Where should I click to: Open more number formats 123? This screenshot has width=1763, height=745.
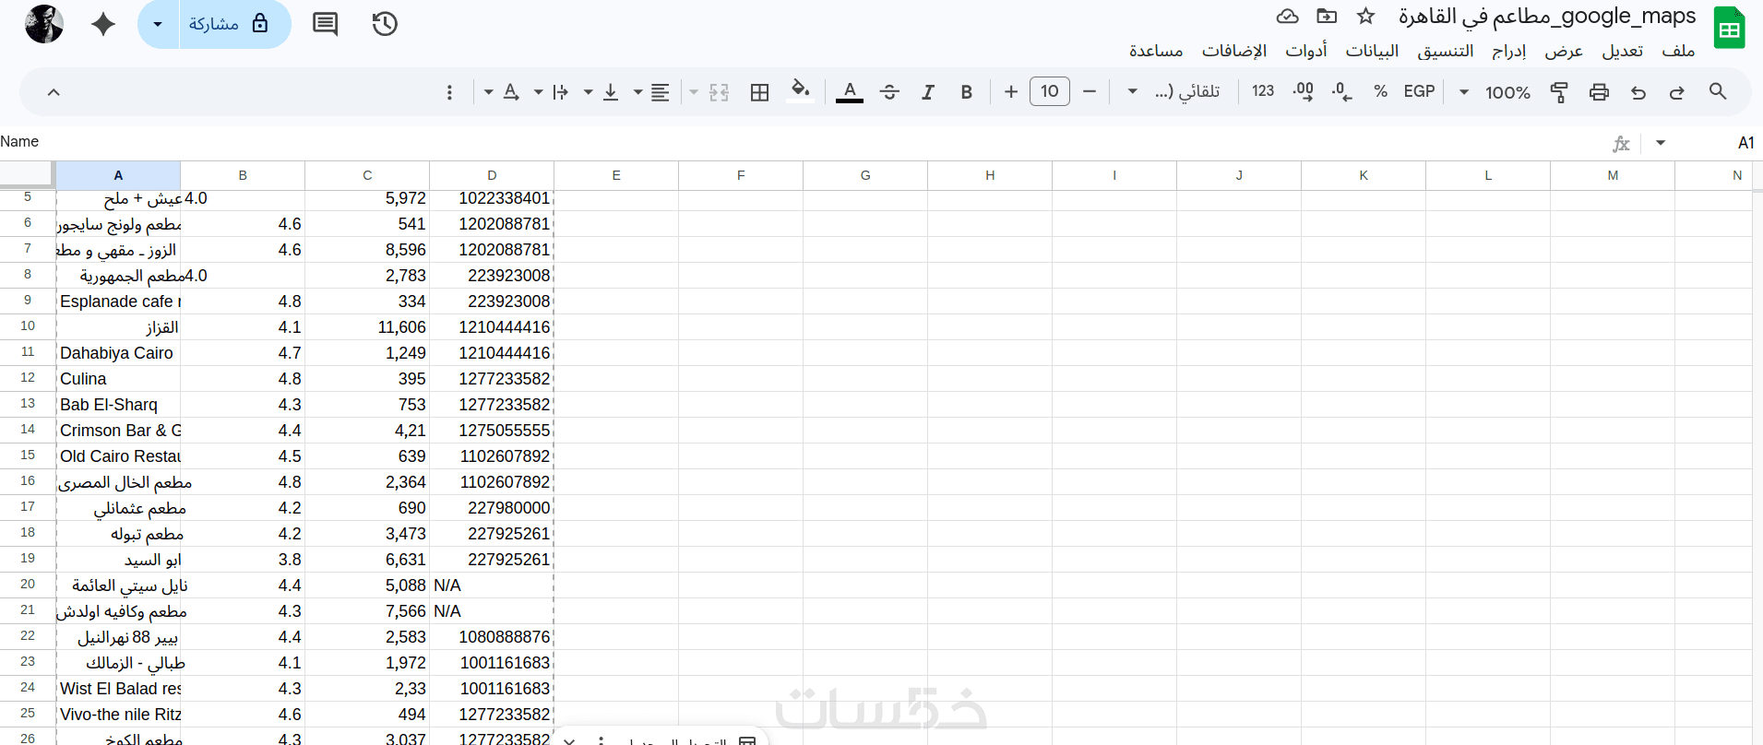[1263, 91]
